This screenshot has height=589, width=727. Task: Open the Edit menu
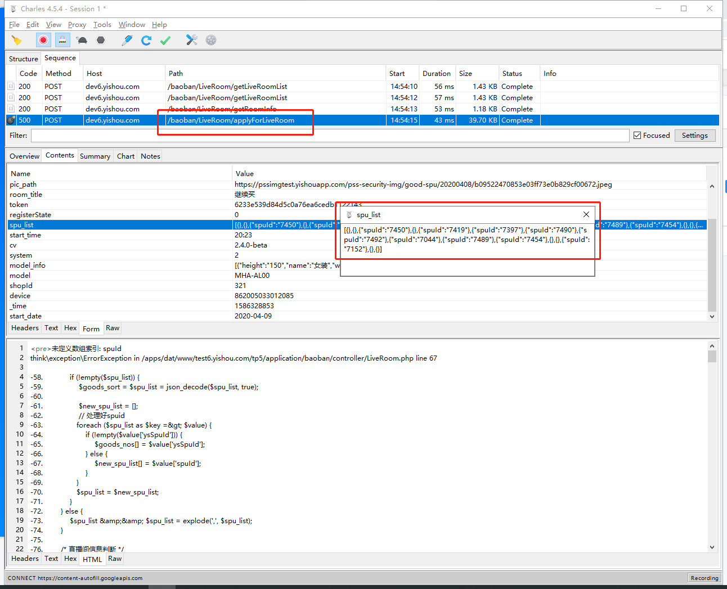33,25
